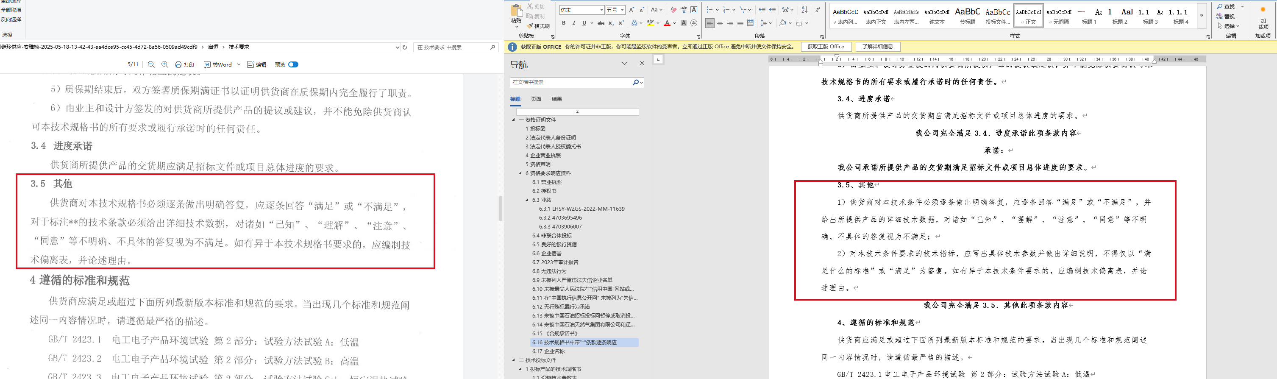Viewport: 1277px width, 379px height.
Task: Open the address bar history dropdown
Action: click(397, 47)
